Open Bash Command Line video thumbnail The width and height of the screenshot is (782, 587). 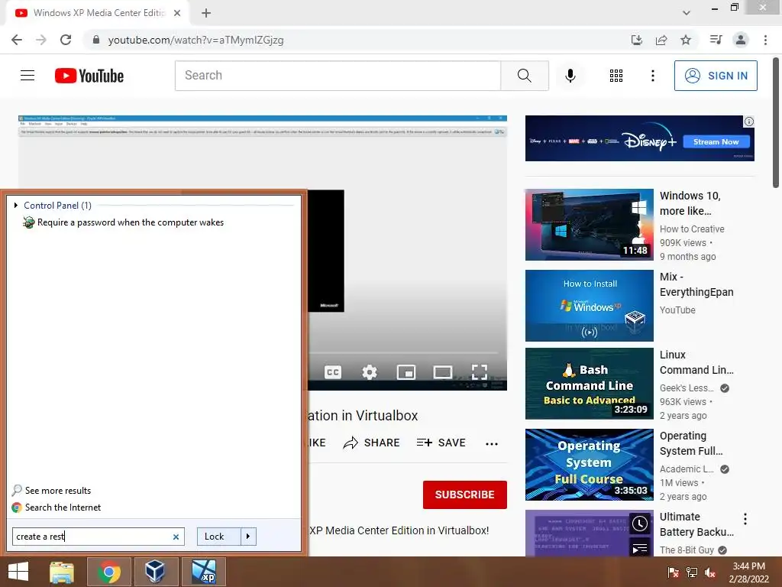click(x=590, y=384)
